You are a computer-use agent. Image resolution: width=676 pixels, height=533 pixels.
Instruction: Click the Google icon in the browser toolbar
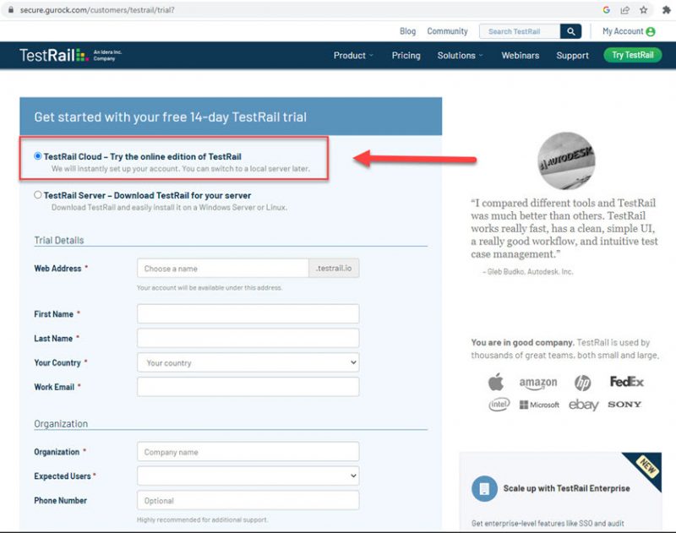607,11
